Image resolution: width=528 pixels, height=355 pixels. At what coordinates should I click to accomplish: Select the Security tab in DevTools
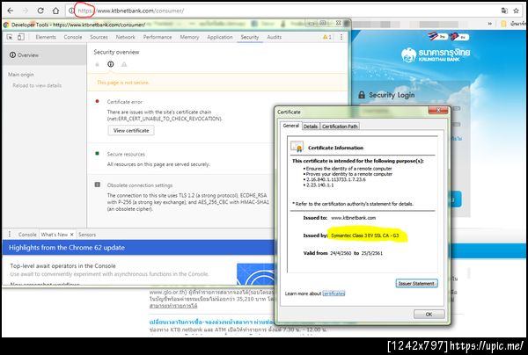[x=250, y=37]
